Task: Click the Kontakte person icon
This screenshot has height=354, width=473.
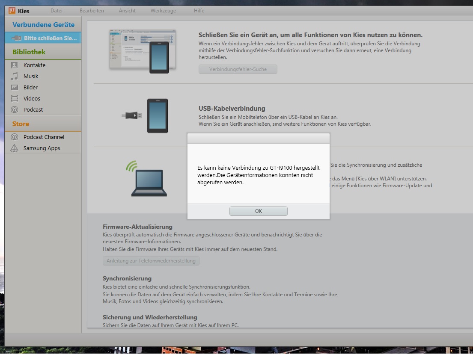Action: pyautogui.click(x=15, y=65)
